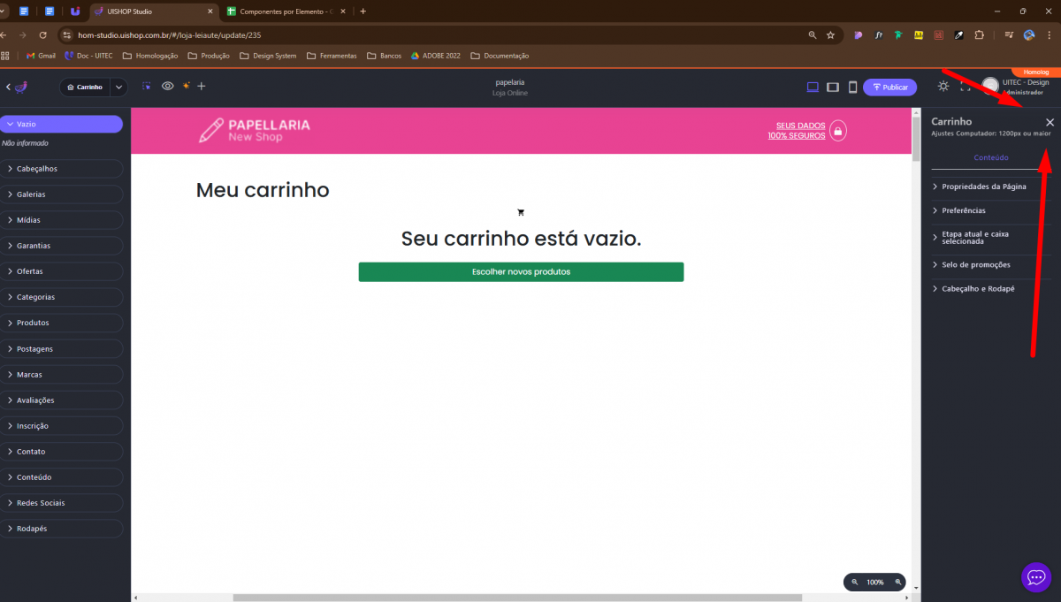Toggle light/dark theme with sun icon
Viewport: 1061px width, 602px height.
click(943, 87)
